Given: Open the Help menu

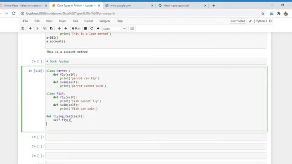Looking at the screenshot, I should click(120, 21).
